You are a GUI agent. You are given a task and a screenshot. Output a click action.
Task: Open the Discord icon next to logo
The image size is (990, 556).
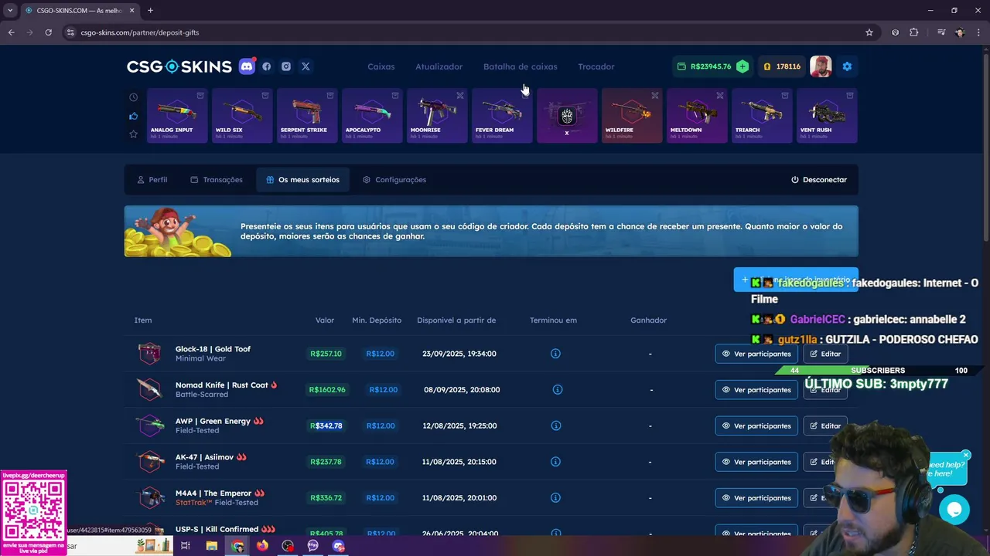click(x=247, y=66)
